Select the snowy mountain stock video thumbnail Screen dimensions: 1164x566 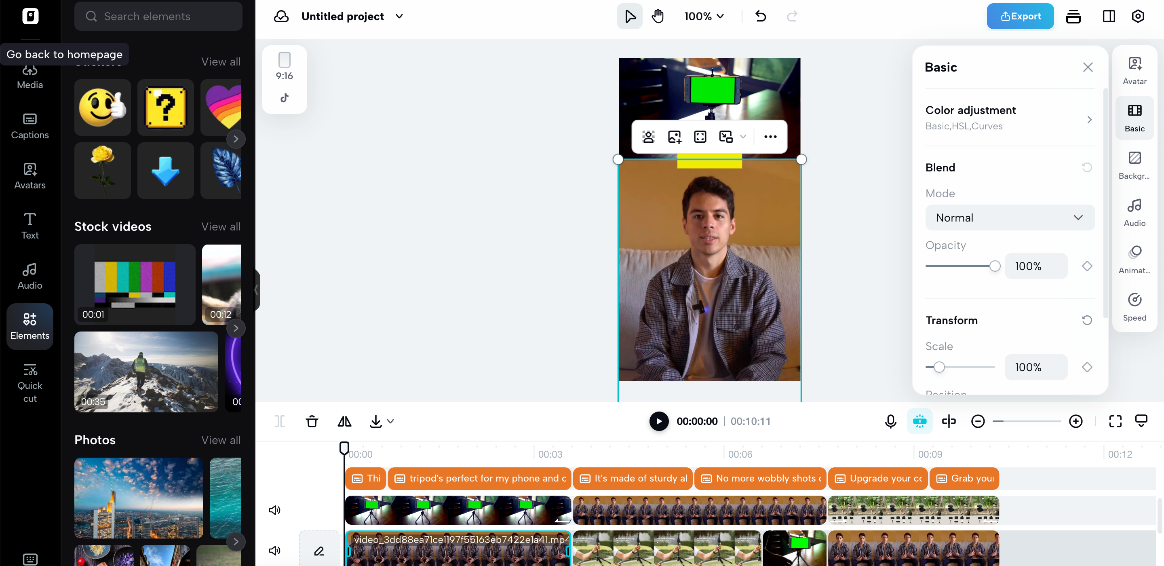(145, 372)
